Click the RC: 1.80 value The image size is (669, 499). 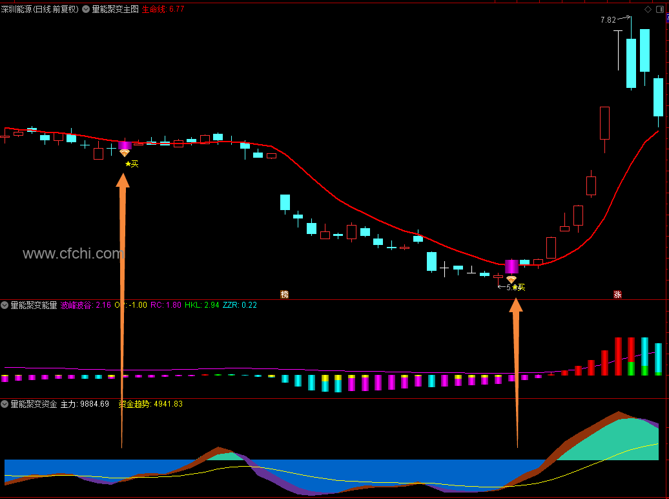(166, 305)
